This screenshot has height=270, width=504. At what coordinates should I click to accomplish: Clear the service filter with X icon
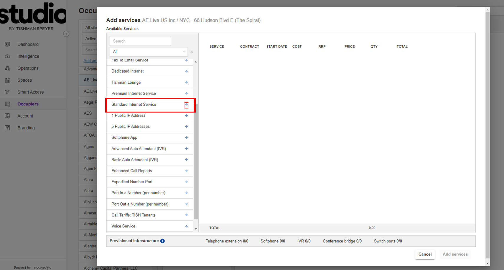pos(192,52)
